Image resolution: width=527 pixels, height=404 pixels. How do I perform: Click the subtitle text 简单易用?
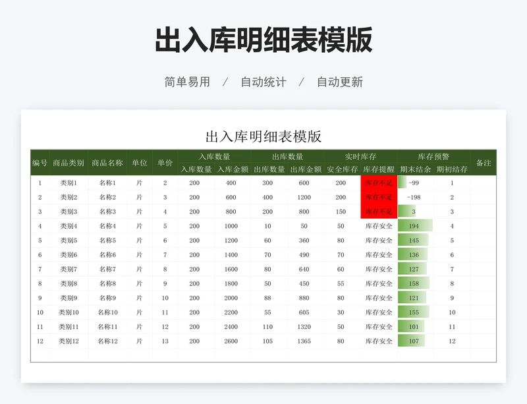coord(187,82)
